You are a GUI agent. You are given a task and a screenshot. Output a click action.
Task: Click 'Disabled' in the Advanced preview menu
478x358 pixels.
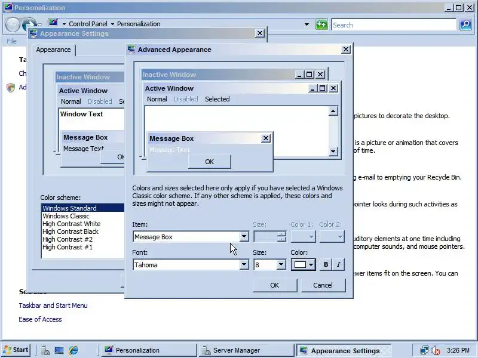tap(186, 99)
